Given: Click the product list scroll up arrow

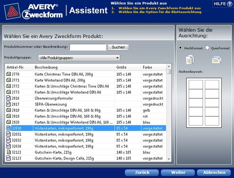Looking at the screenshot, I should click(x=169, y=66).
